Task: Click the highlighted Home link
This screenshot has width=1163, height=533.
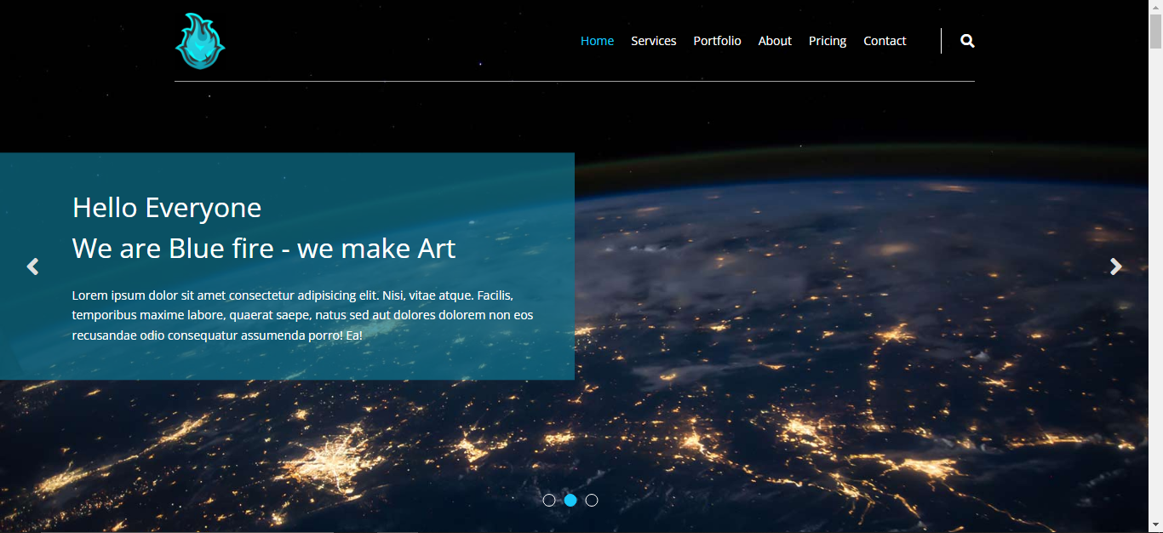Action: (x=597, y=40)
